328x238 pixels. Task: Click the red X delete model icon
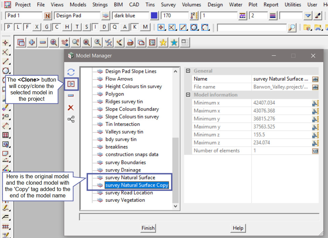pyautogui.click(x=71, y=108)
